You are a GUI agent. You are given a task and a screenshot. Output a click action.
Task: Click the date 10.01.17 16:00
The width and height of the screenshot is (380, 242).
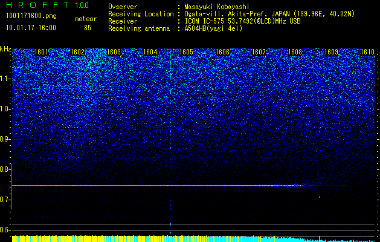tap(31, 28)
